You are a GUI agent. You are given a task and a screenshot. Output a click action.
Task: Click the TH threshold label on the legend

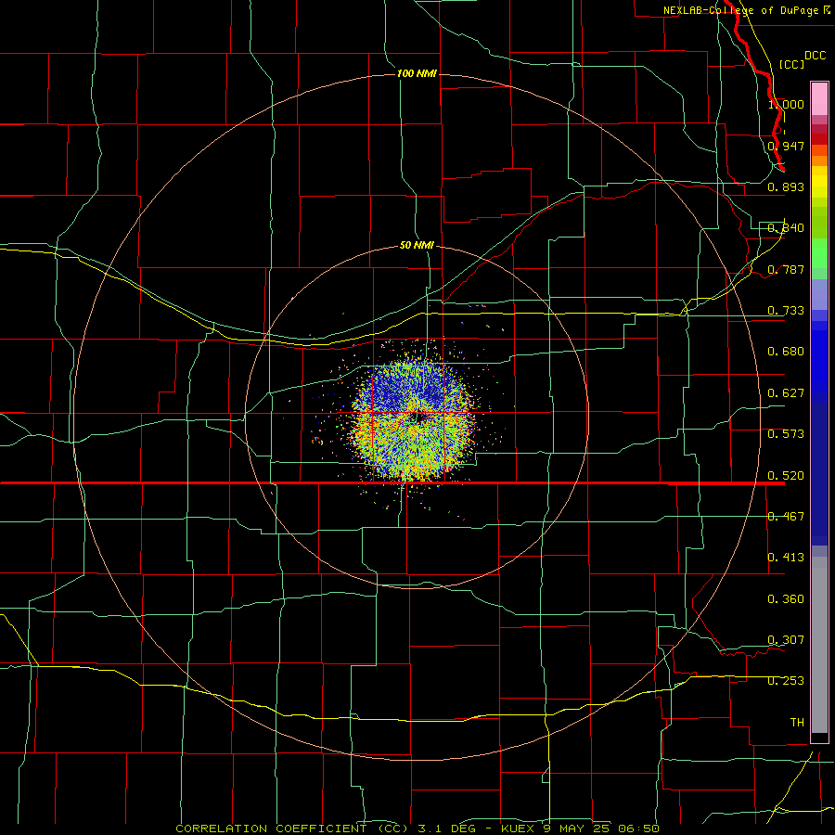[x=797, y=723]
